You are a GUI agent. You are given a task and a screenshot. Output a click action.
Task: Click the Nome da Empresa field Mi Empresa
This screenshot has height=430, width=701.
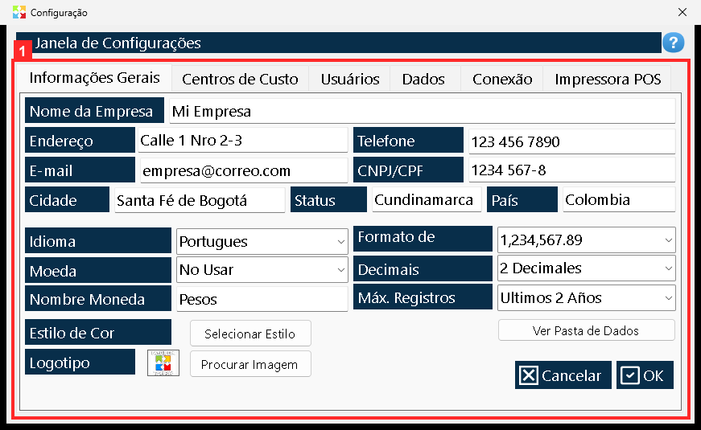tap(422, 111)
